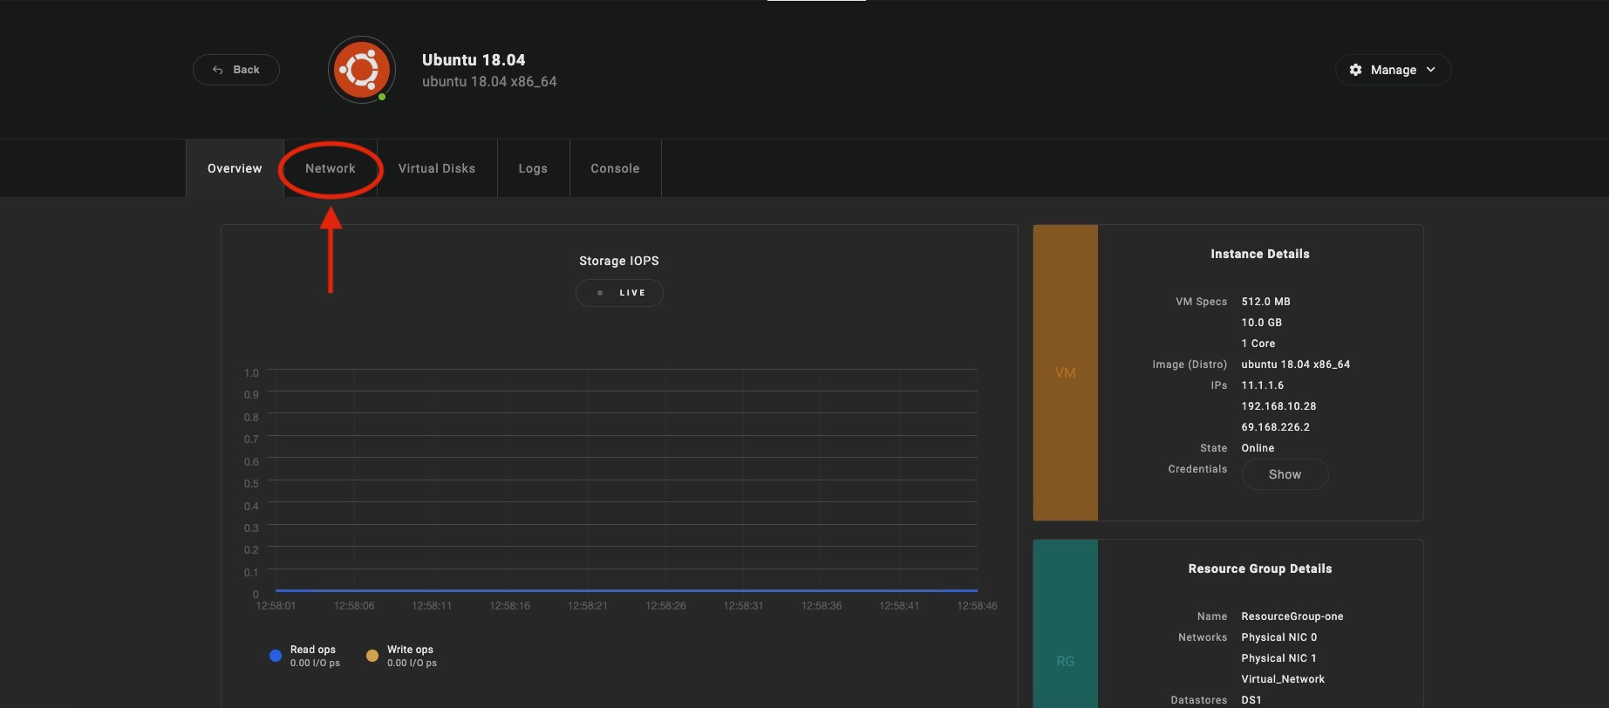Image resolution: width=1609 pixels, height=708 pixels.
Task: Click the 512.0 MB spec value
Action: 1265,302
